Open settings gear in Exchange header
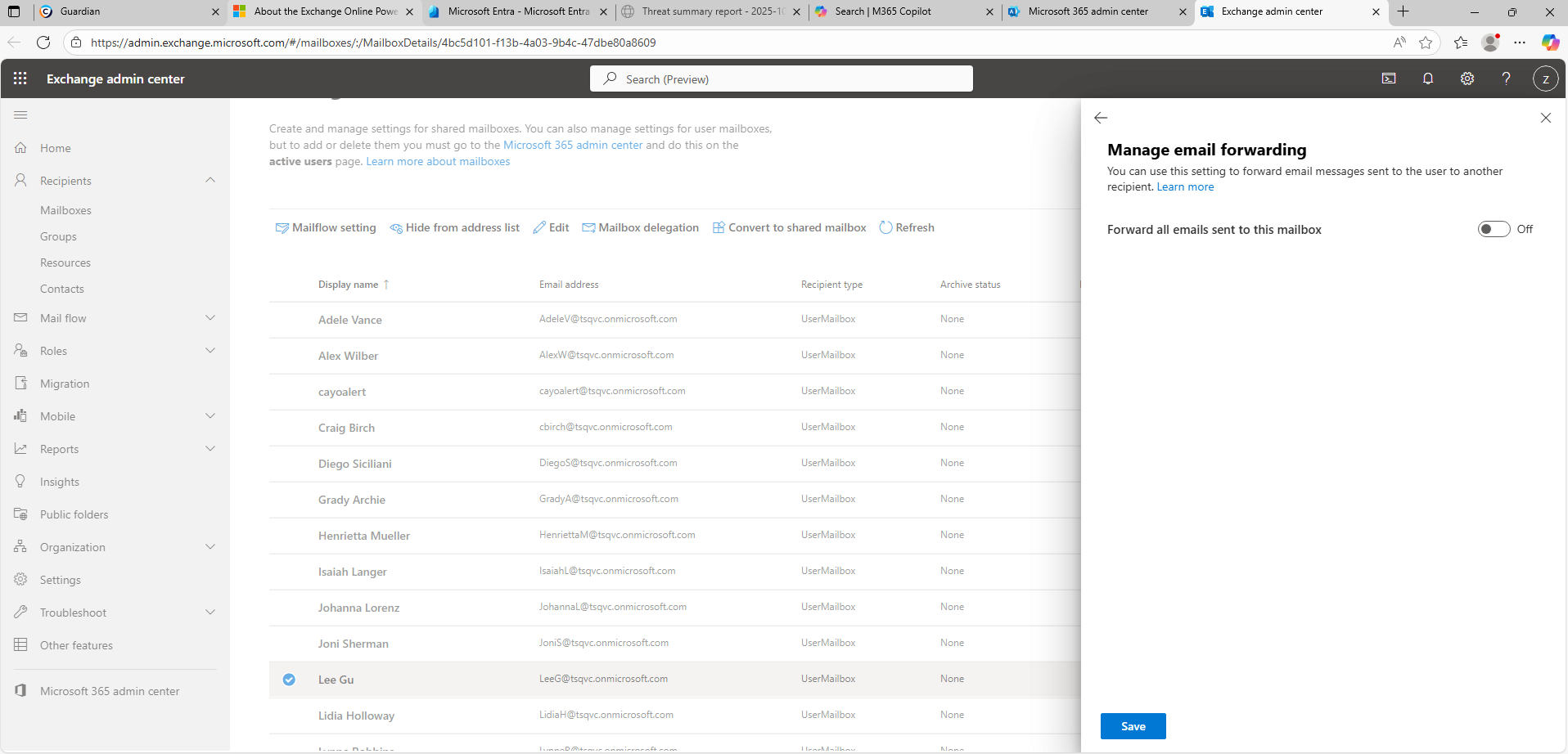1568x754 pixels. (x=1467, y=79)
